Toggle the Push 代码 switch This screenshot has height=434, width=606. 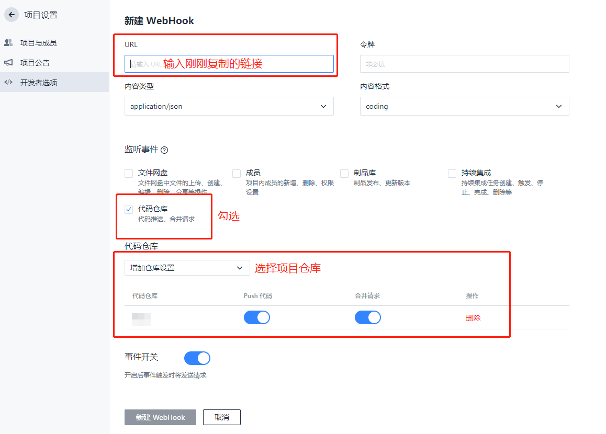[257, 317]
